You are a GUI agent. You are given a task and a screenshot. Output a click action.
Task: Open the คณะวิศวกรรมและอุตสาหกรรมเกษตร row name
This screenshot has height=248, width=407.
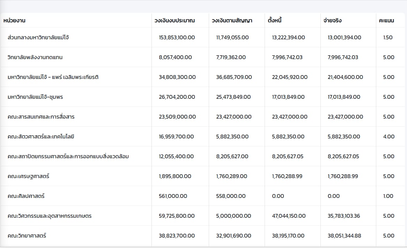point(50,216)
